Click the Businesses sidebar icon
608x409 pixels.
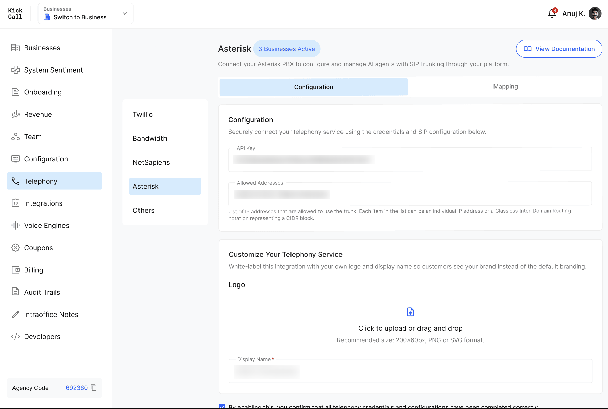pos(16,48)
